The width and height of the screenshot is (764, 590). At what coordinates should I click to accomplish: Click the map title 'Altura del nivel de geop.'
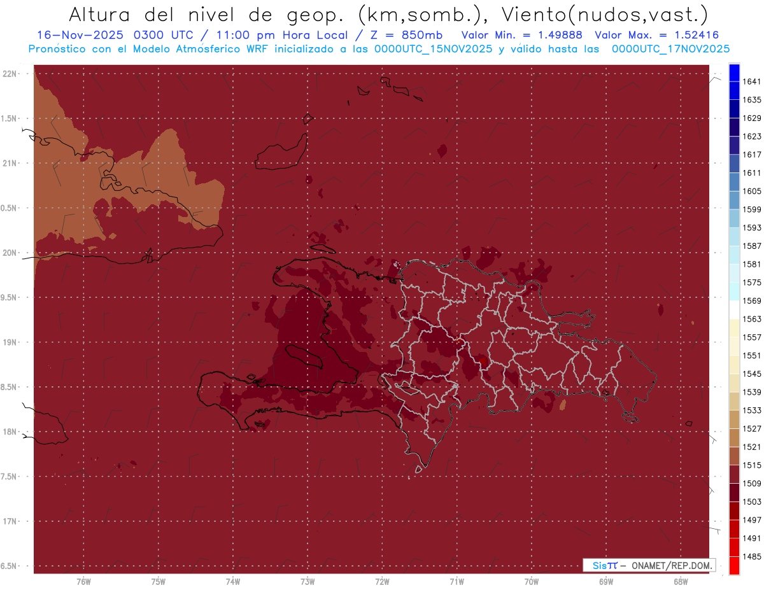(206, 14)
